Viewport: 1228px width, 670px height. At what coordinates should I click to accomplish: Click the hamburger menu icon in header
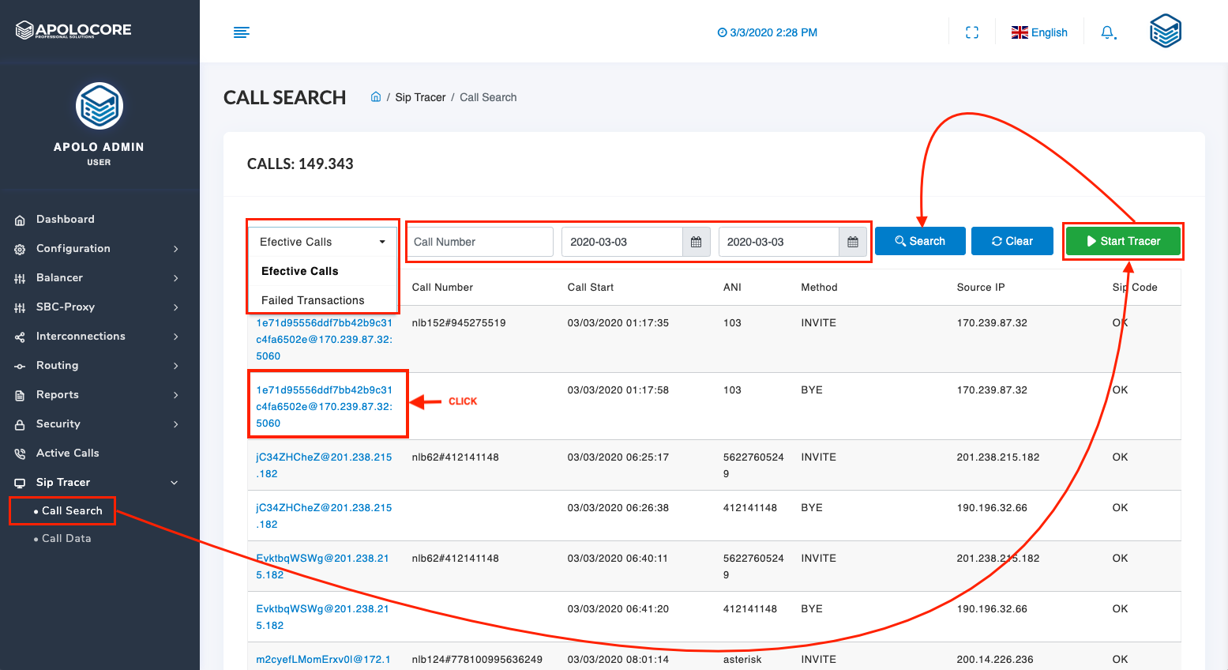(242, 32)
